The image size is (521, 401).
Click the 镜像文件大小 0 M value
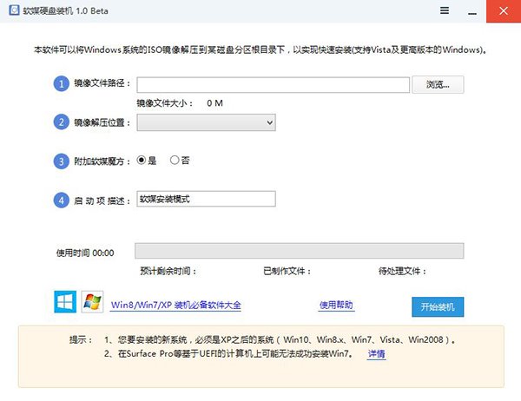click(214, 103)
